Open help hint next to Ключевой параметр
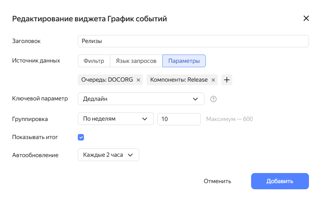The image size is (322, 203). click(x=213, y=99)
